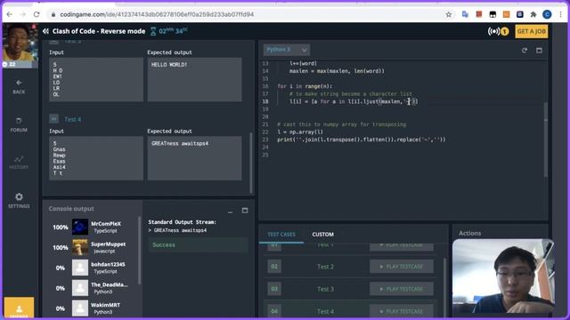The height and width of the screenshot is (320, 570).
Task: Click the BACK arrow in the sidebar
Action: (19, 87)
